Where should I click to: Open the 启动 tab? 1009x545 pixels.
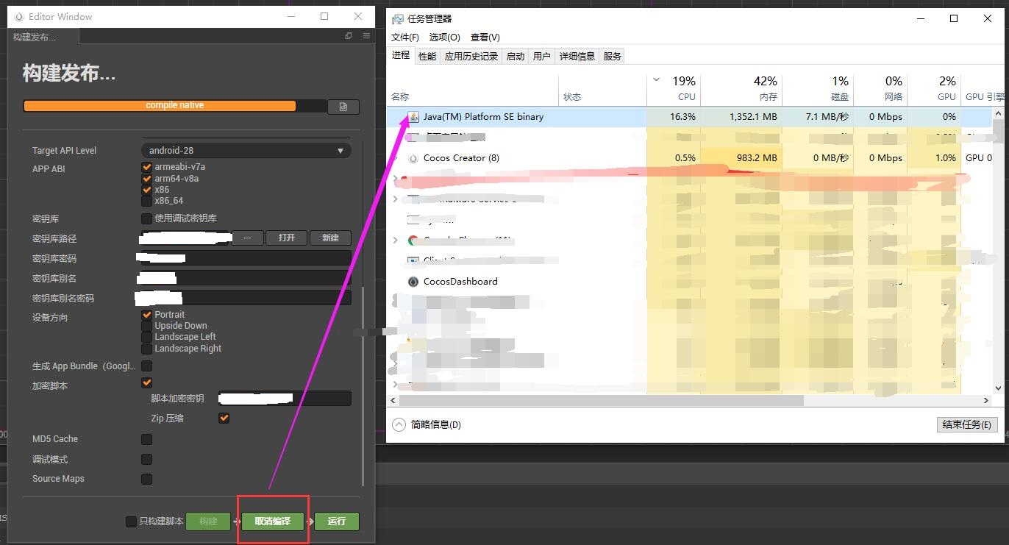[516, 57]
